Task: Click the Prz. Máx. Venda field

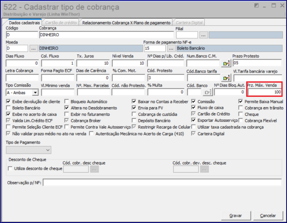Action: click(265, 92)
